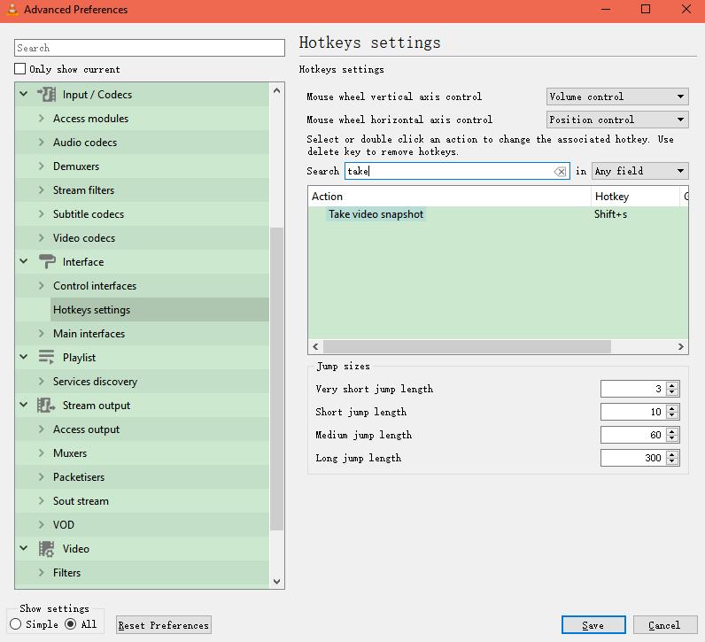The image size is (705, 642).
Task: Expand the Main interfaces node
Action: pos(42,333)
